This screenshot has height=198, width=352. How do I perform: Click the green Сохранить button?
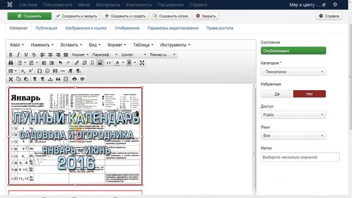coord(29,16)
